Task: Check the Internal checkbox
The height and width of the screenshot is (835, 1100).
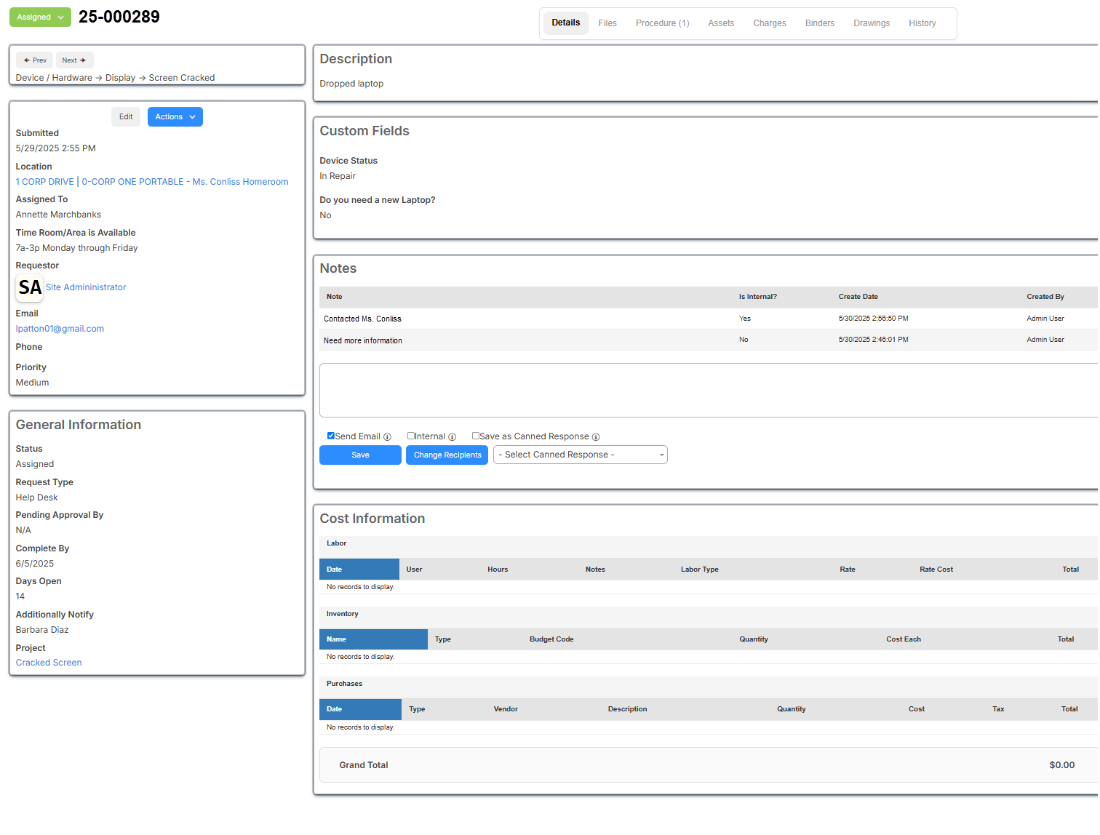Action: (411, 436)
